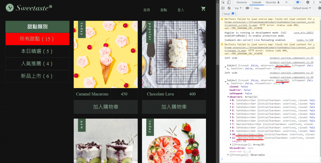Switch to the Recorder tab
This screenshot has height=163, width=321.
(272, 3)
